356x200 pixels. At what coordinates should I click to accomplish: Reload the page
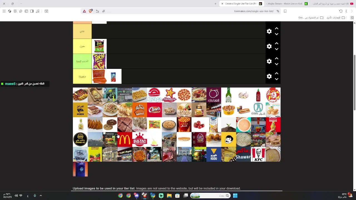coord(341,11)
